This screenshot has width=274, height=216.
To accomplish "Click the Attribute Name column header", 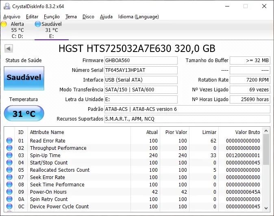I will 79,132.
